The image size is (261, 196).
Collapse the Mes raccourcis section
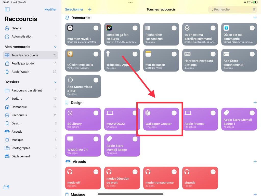[55, 47]
